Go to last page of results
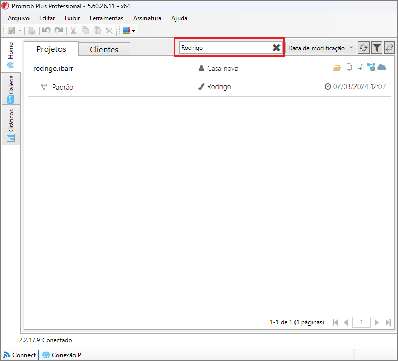Viewport: 398px width, 361px height. [x=388, y=322]
